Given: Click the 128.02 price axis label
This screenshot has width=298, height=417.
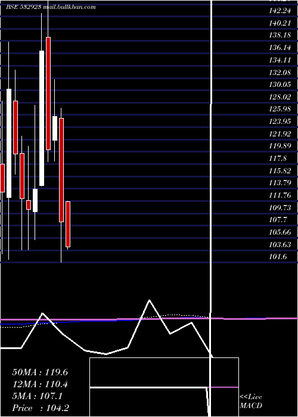Looking at the screenshot, I should 280,97.
